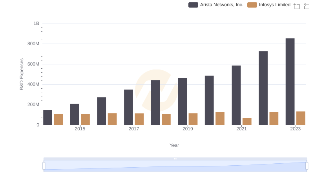The width and height of the screenshot is (314, 181).
Task: Click the 2019 x-axis label
Action: pyautogui.click(x=188, y=129)
